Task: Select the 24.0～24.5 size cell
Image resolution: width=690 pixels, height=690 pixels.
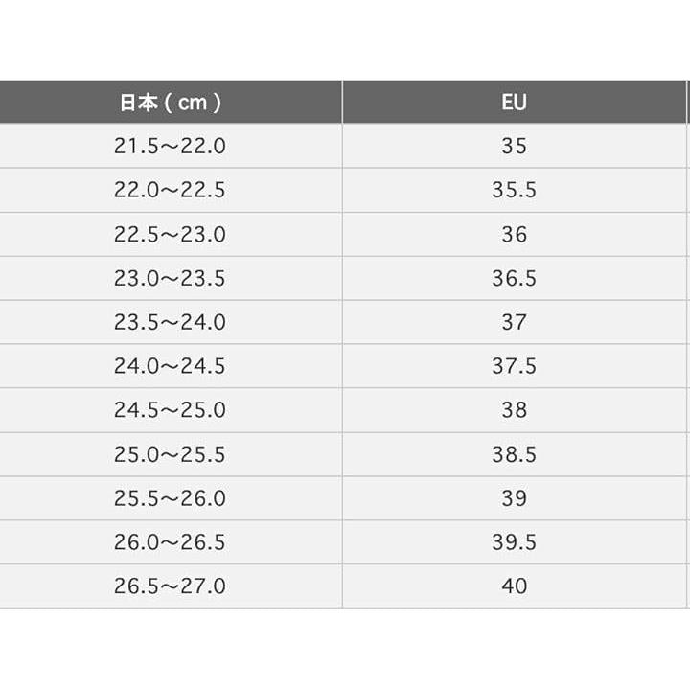Action: (171, 366)
